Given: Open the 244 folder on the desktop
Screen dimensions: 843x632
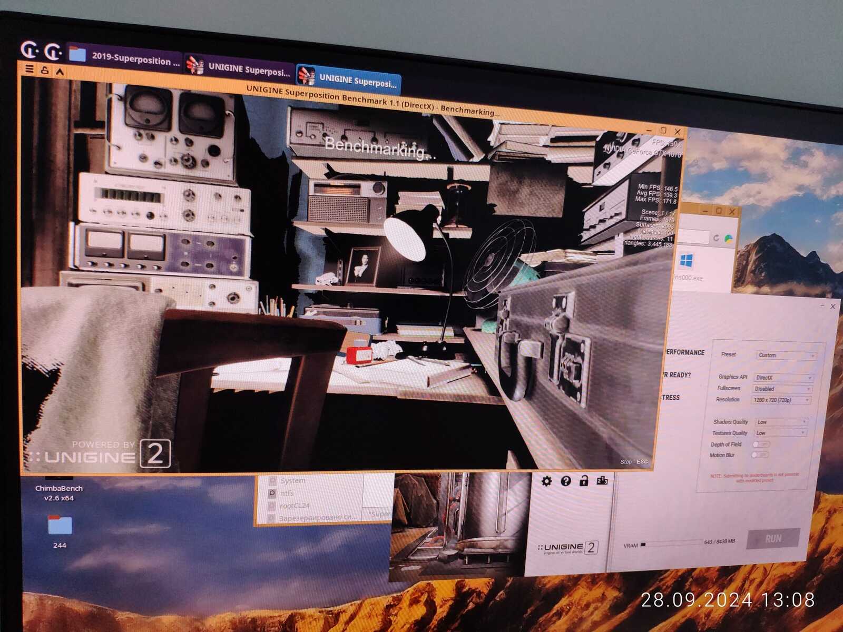Looking at the screenshot, I should point(60,531).
